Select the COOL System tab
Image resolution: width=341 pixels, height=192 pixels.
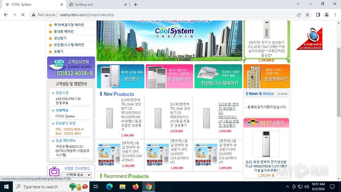(34, 5)
